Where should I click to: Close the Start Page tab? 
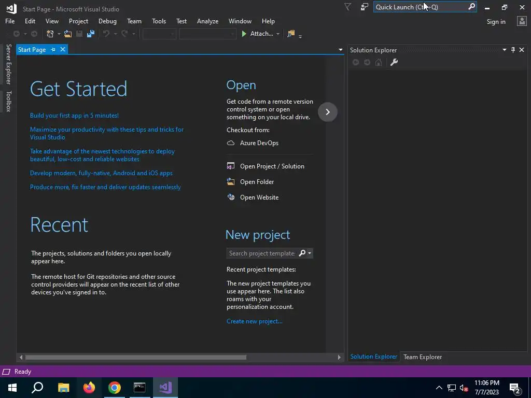(63, 49)
